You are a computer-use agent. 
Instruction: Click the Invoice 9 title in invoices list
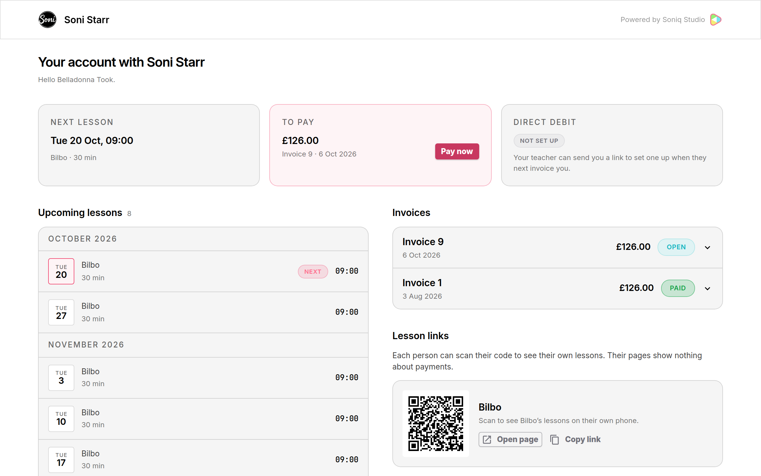[x=423, y=242]
